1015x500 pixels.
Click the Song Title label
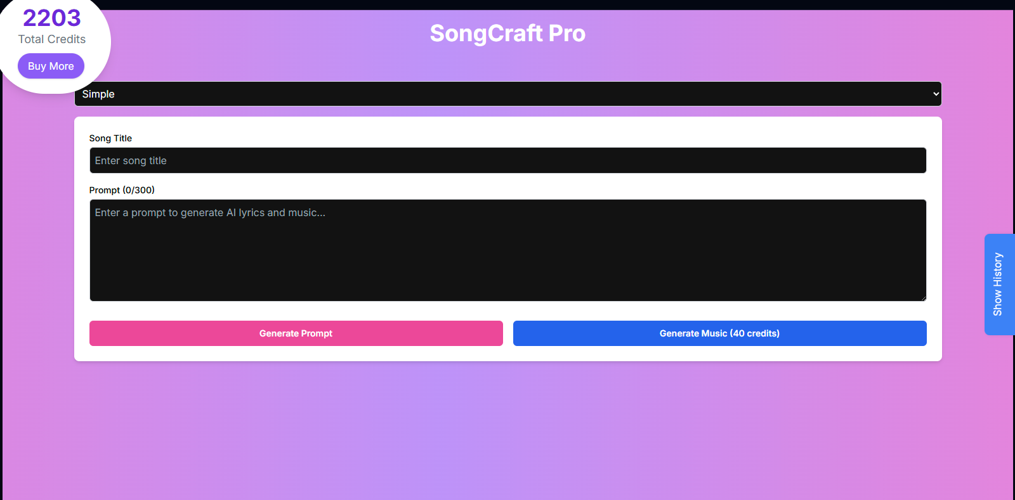pos(110,138)
